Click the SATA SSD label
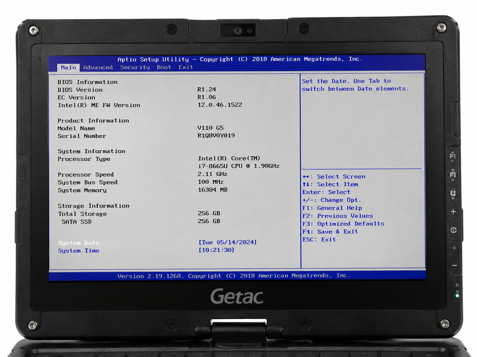The image size is (477, 357). click(76, 222)
